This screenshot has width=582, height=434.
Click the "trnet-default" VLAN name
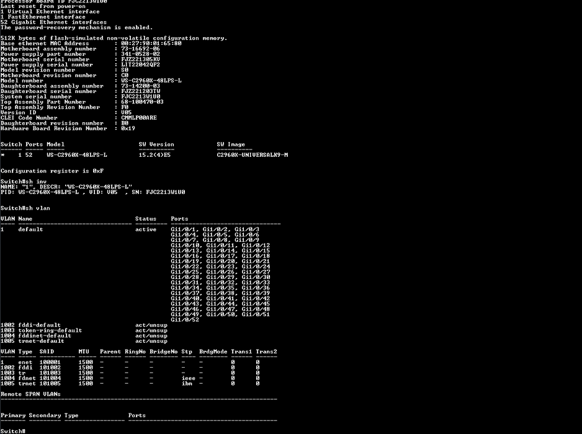[x=41, y=341]
